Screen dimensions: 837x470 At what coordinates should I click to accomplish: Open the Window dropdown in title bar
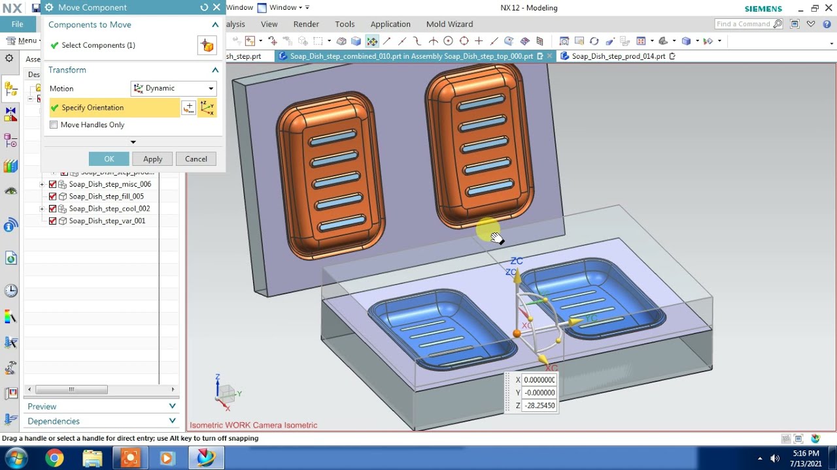click(283, 7)
